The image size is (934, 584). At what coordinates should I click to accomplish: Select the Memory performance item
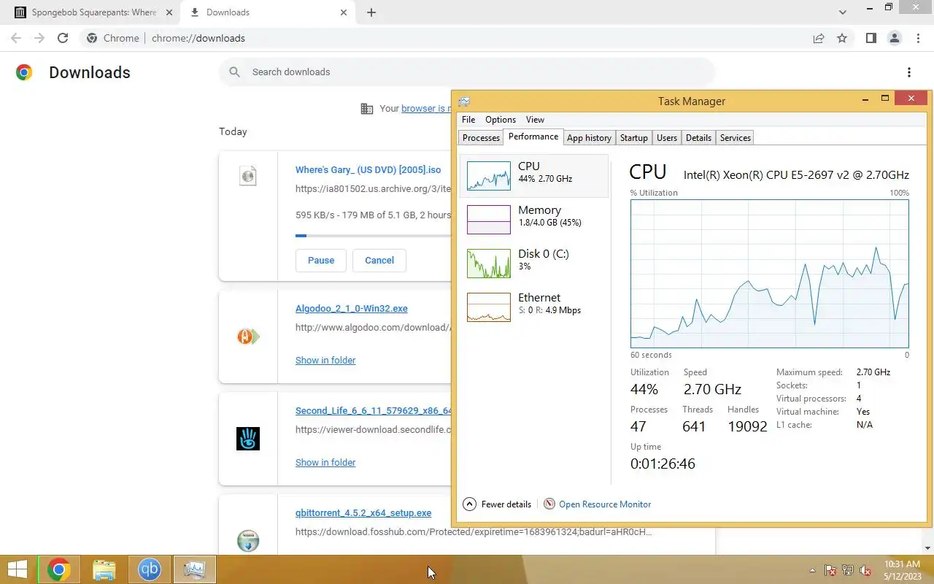click(x=534, y=219)
